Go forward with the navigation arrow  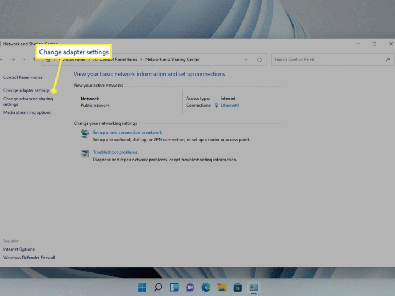pyautogui.click(x=13, y=59)
